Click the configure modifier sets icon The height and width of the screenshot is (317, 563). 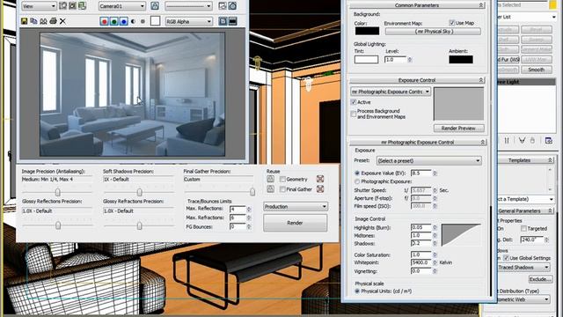click(x=549, y=141)
